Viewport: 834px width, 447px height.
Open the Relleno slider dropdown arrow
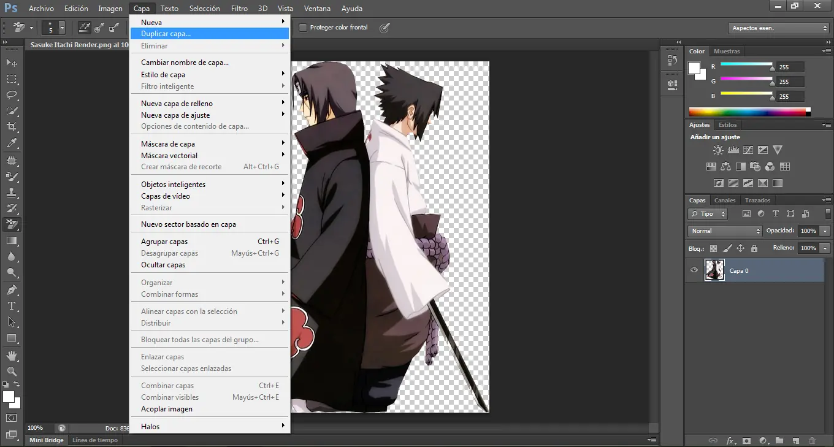825,248
